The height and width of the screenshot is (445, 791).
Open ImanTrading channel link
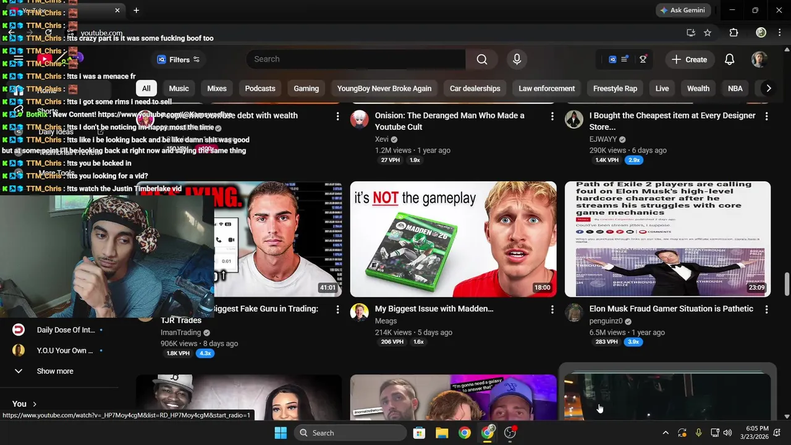click(181, 332)
